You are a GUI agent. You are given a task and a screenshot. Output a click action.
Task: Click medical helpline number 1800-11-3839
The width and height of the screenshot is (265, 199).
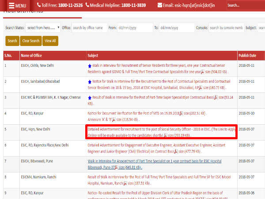133,5
